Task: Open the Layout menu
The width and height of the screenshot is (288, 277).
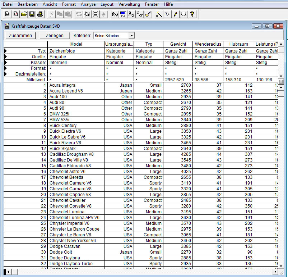Action: (107, 4)
